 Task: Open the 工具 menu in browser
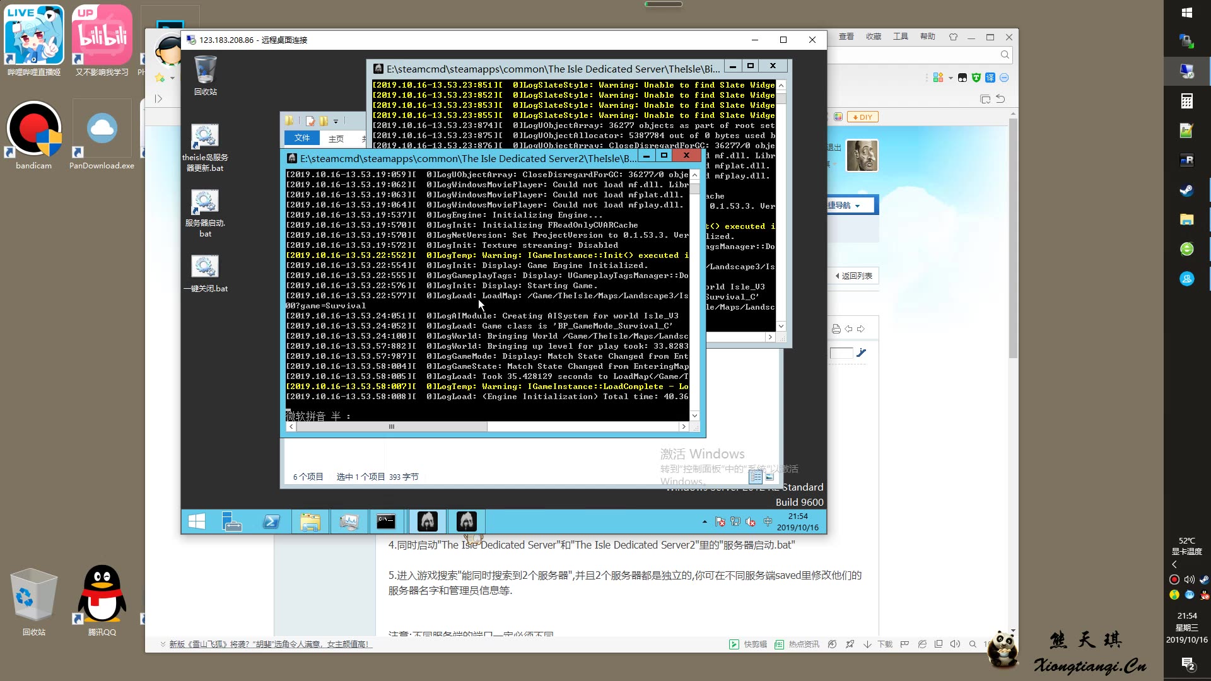click(900, 37)
